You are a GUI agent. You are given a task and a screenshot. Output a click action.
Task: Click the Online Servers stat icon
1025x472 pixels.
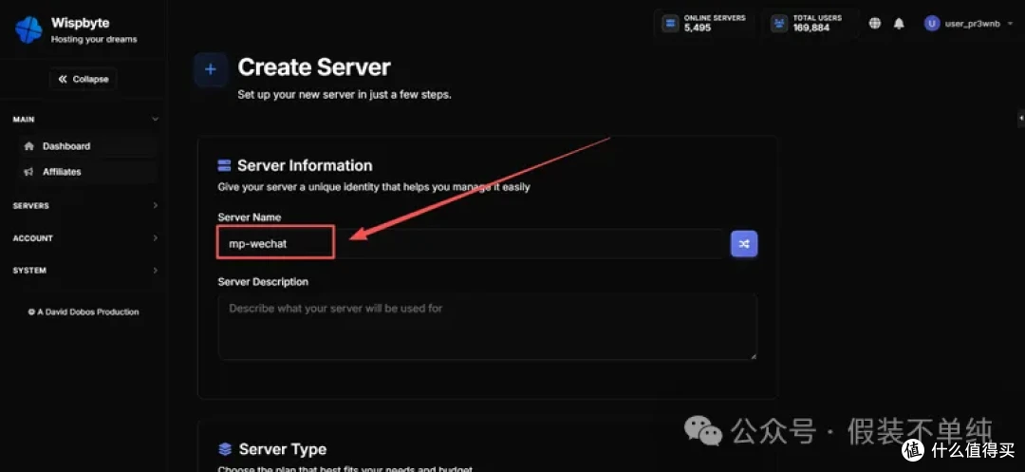point(670,24)
